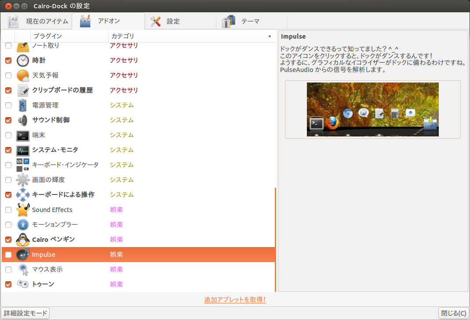
Task: Switch to the Current Items (現在のアイテム) tab
Action: pyautogui.click(x=36, y=21)
